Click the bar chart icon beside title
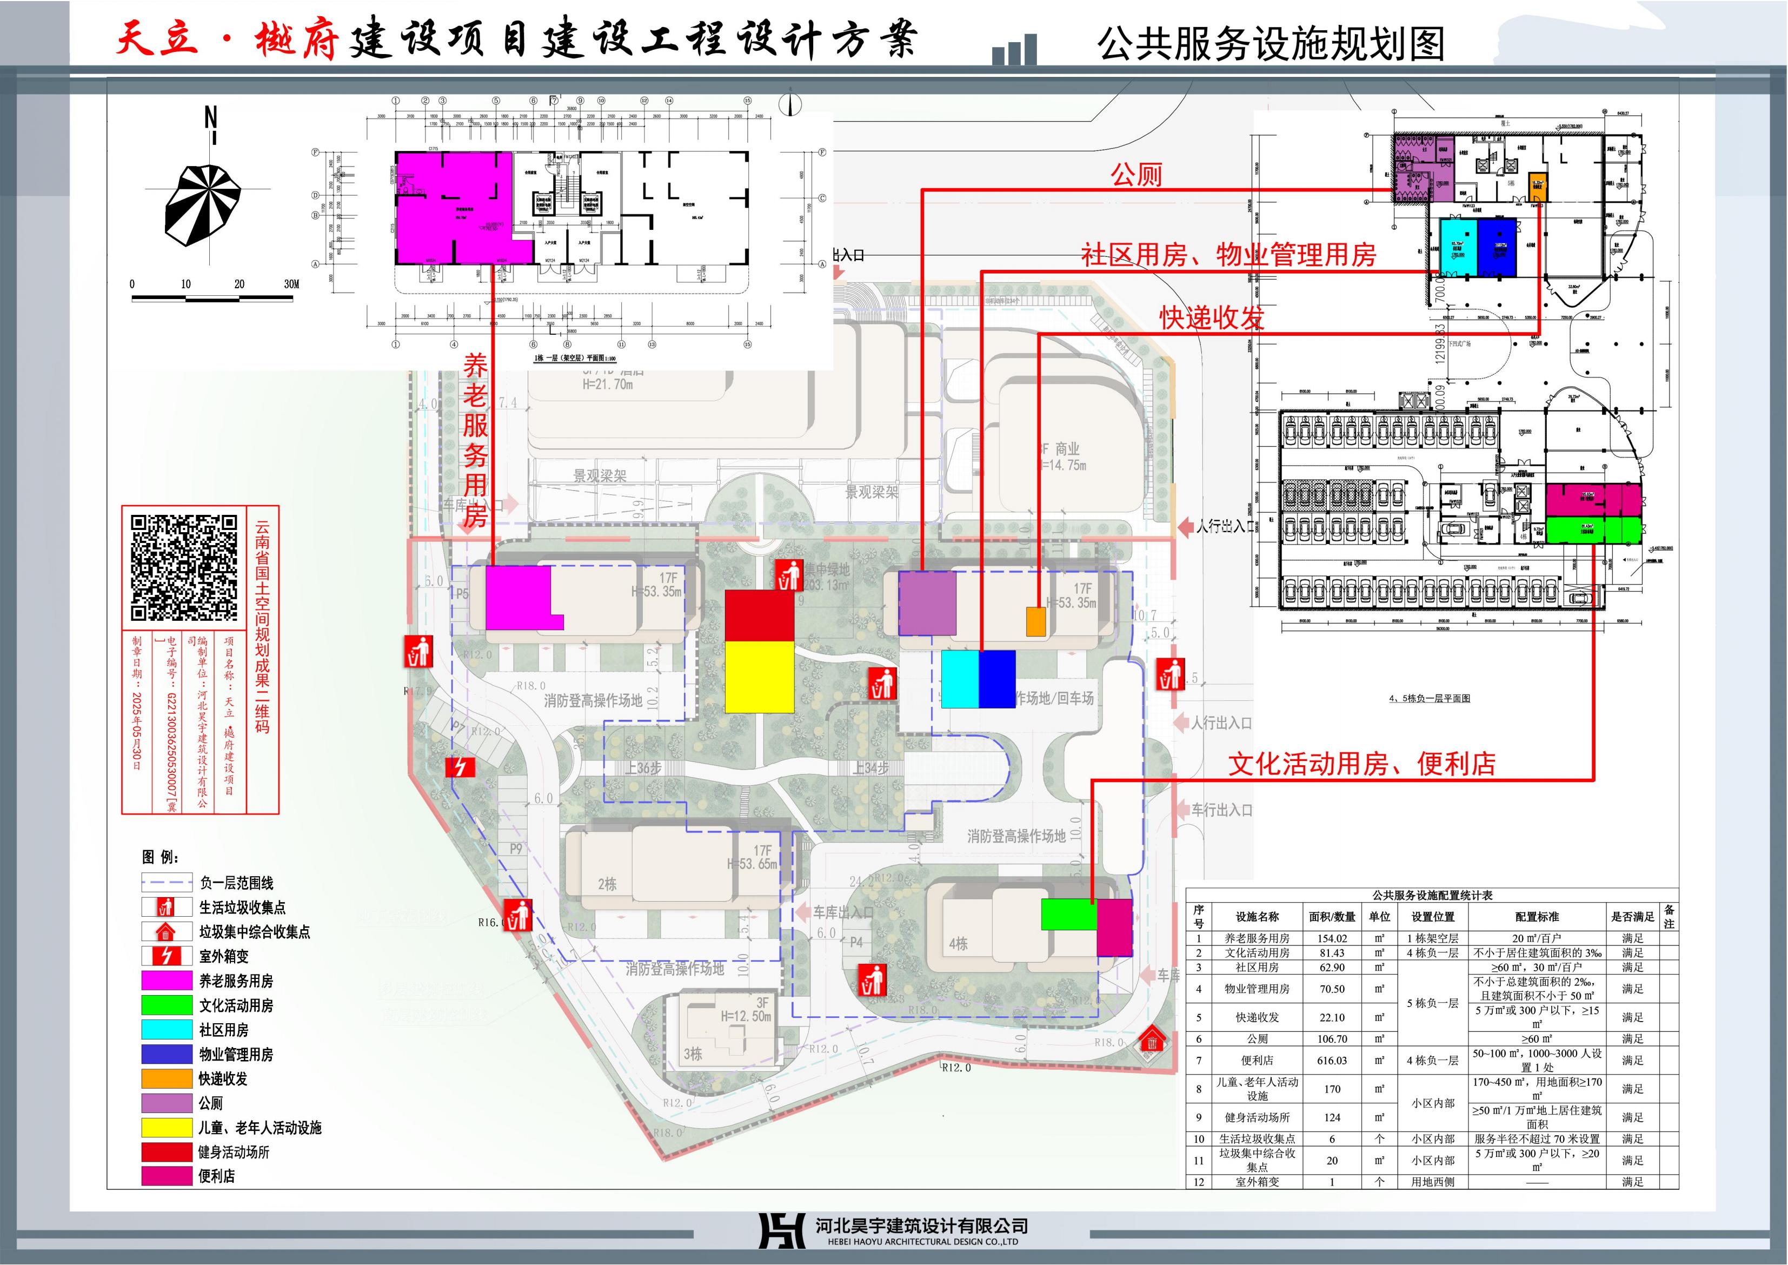This screenshot has width=1788, height=1265. click(x=1014, y=49)
